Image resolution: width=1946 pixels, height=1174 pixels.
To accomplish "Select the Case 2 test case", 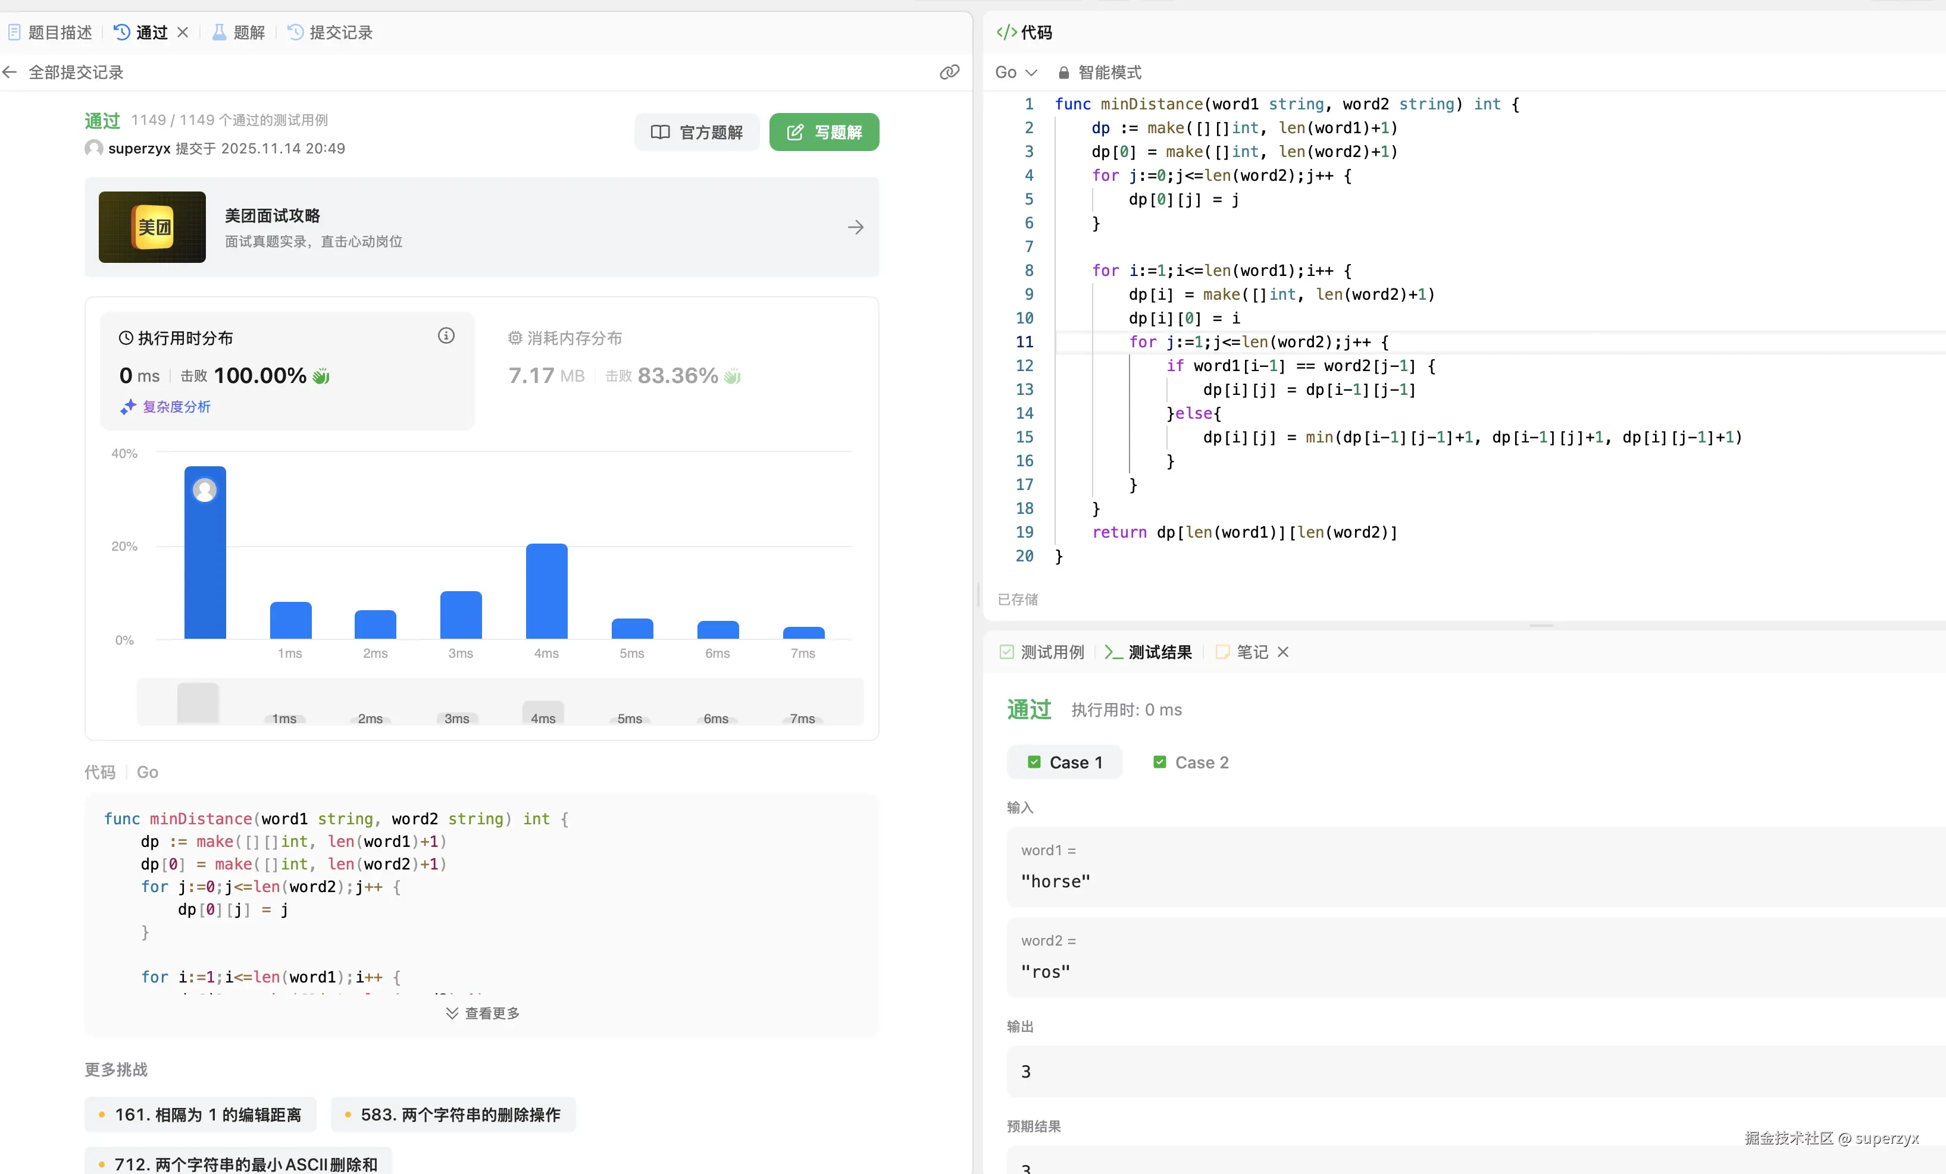I will pyautogui.click(x=1190, y=762).
